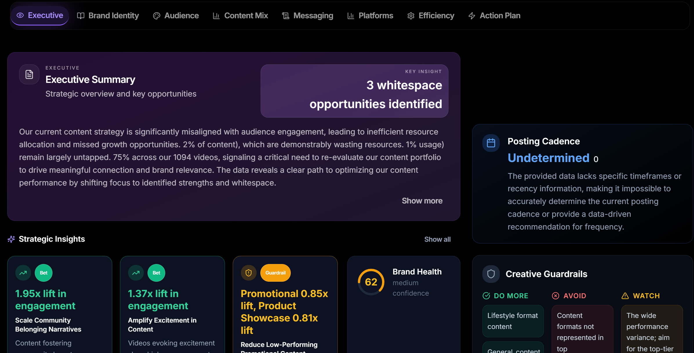Click the trend arrow icon on the 1.95x card
Screen dimensions: 694x353
[x=23, y=272]
